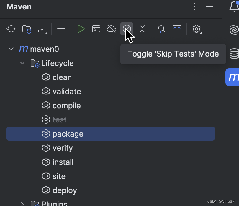Click gear icon beside install
This screenshot has width=239, height=206.
(x=46, y=162)
